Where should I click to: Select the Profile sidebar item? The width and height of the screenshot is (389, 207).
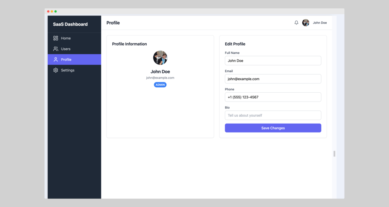tap(74, 59)
